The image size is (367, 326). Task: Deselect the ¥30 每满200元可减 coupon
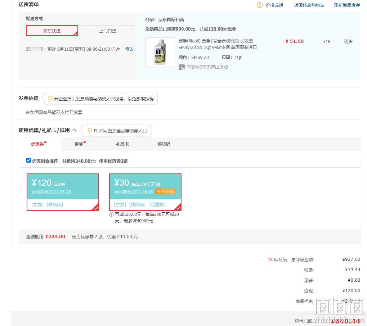(146, 192)
